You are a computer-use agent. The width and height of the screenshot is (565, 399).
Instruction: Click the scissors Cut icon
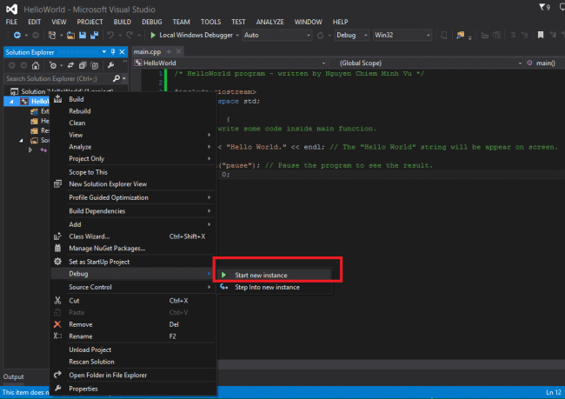[x=57, y=300]
